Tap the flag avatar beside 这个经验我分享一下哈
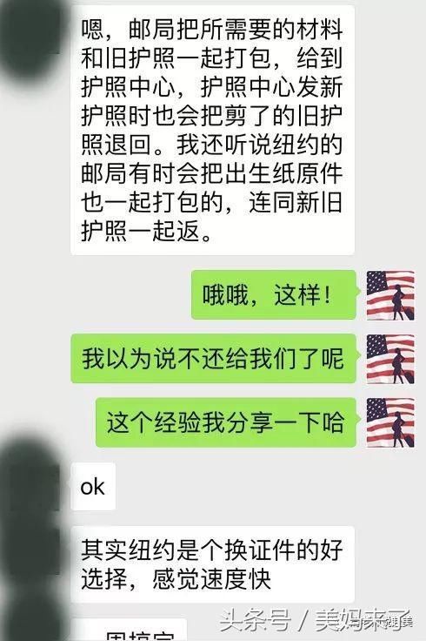Image resolution: width=426 pixels, height=641 pixels. pyautogui.click(x=390, y=422)
